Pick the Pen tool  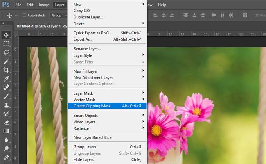[6, 157]
